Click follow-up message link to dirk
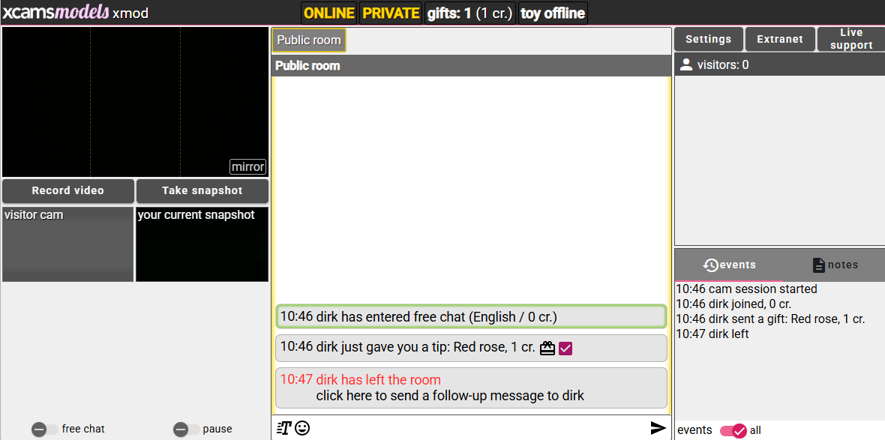 point(450,396)
